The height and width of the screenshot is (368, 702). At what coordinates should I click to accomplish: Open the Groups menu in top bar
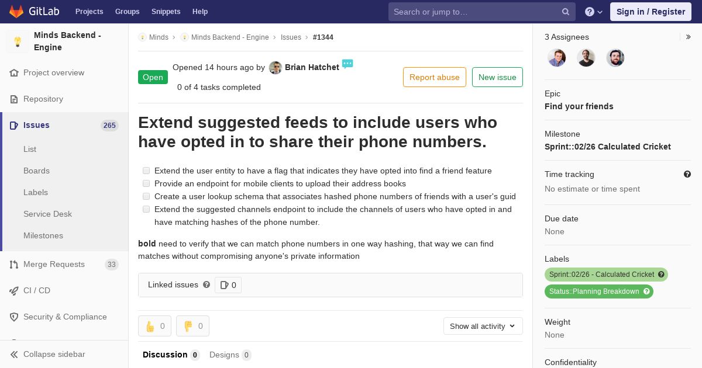(x=127, y=12)
